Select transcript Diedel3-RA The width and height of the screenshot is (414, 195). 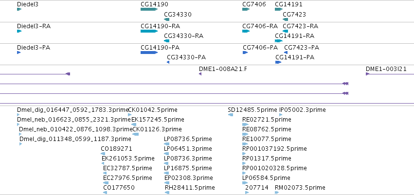click(34, 26)
